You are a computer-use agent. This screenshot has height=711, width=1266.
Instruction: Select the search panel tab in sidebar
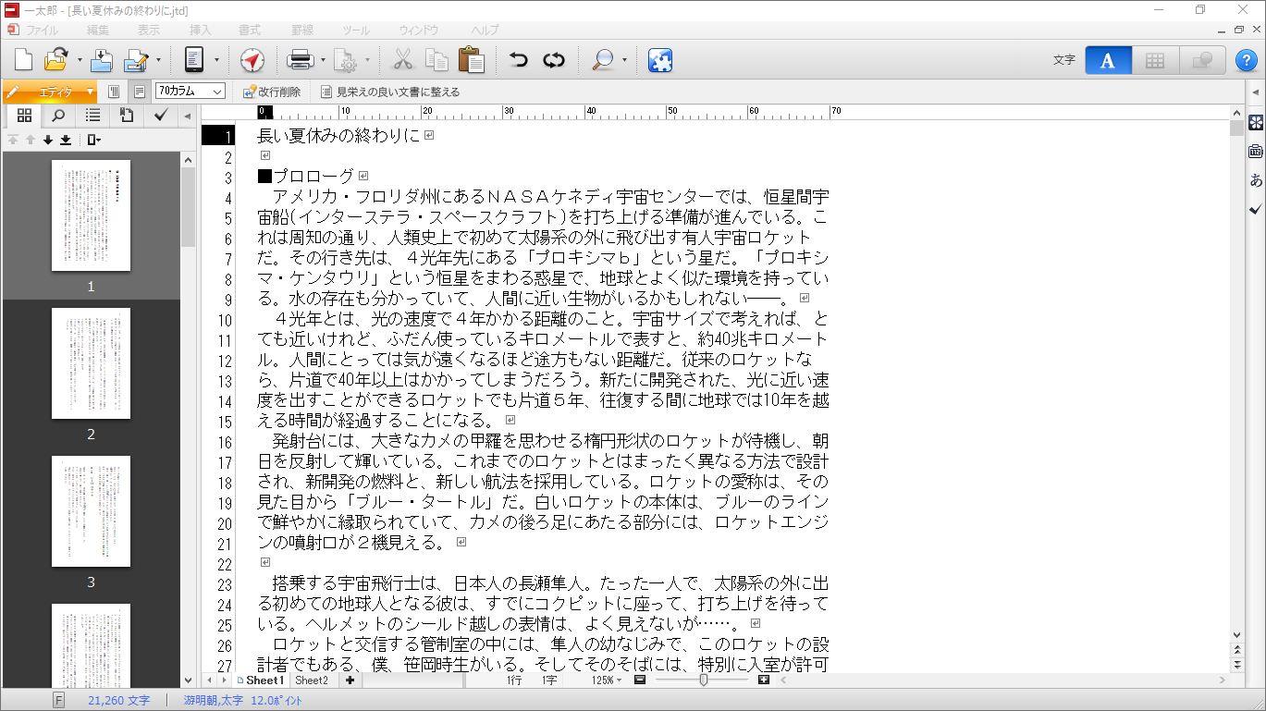click(x=58, y=116)
